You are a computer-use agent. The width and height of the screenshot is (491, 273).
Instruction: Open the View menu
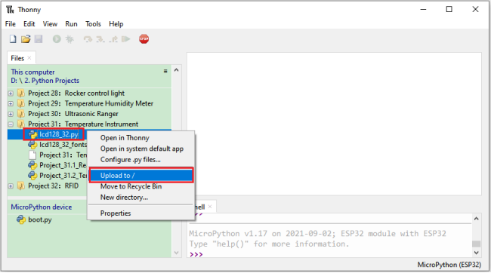(x=50, y=24)
